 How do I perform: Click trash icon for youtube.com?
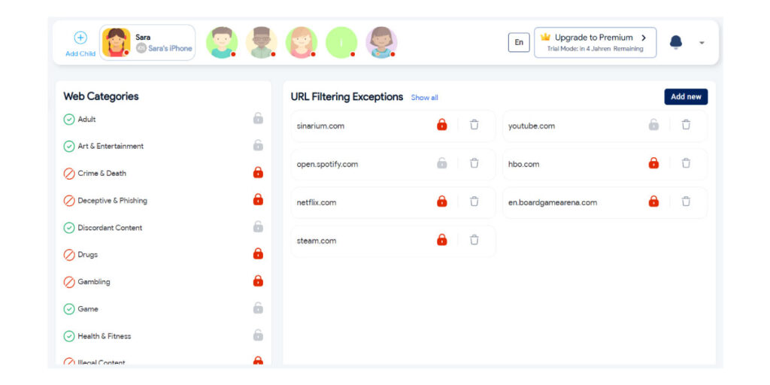point(686,125)
